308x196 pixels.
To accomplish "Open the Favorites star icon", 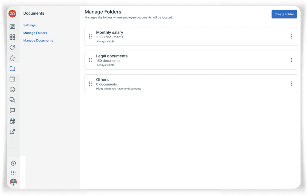I will (x=12, y=58).
